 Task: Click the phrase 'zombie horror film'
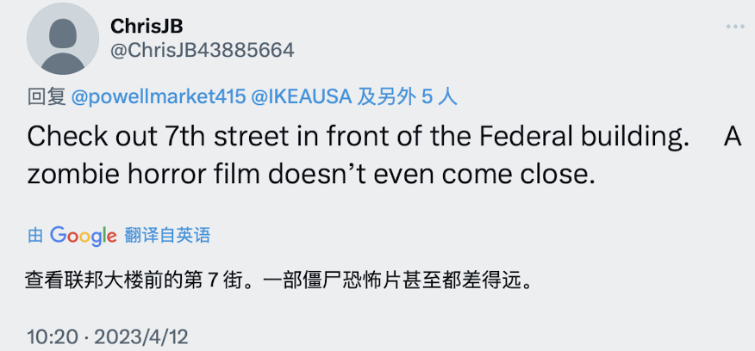143,173
